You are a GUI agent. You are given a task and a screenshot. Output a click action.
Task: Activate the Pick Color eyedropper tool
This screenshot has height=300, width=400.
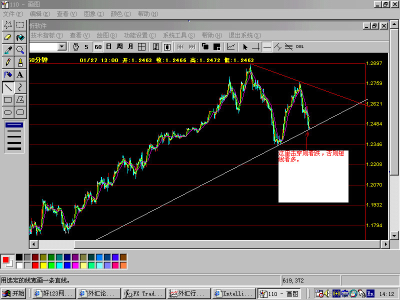pos(8,49)
